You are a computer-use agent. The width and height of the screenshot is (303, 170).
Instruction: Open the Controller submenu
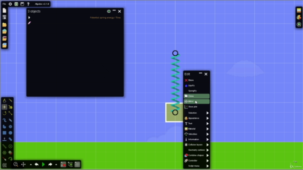(196, 161)
